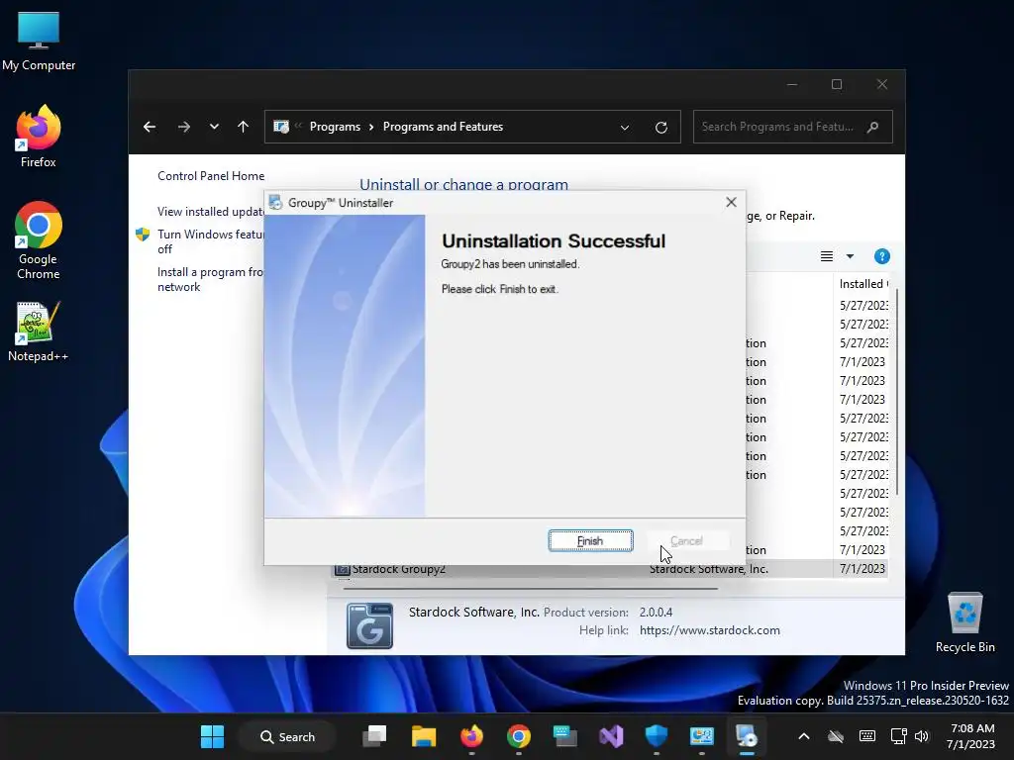Click the Search Programs and Features box
The image size is (1014, 760).
click(x=793, y=127)
